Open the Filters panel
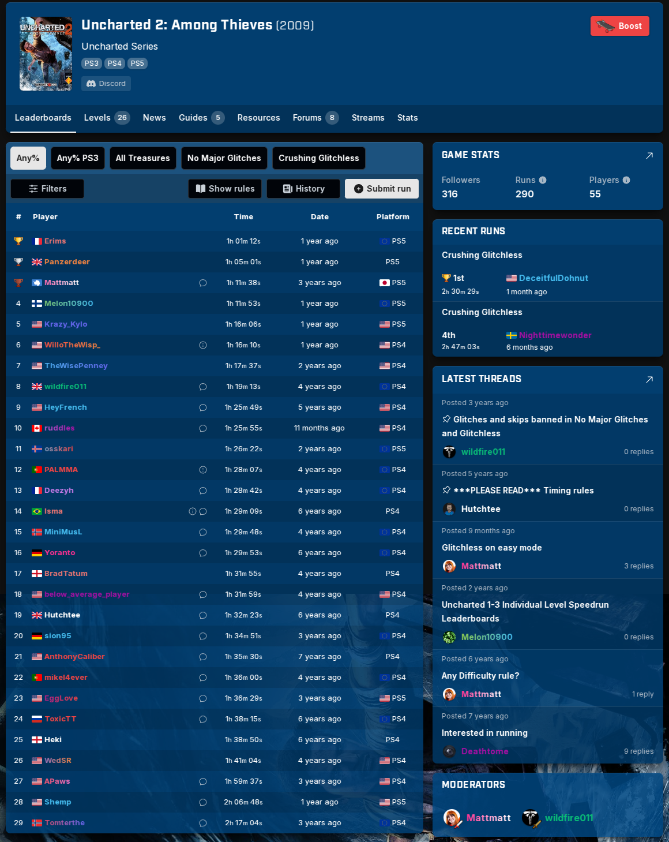This screenshot has height=842, width=669. coord(47,189)
